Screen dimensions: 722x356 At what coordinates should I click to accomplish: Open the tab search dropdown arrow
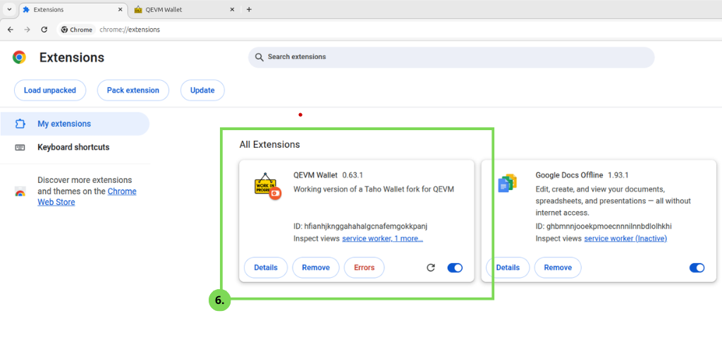coord(9,9)
